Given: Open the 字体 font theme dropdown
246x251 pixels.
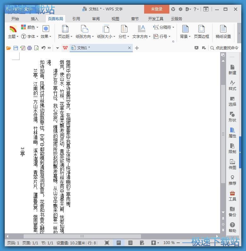Looking at the screenshot, I should coord(30,37).
